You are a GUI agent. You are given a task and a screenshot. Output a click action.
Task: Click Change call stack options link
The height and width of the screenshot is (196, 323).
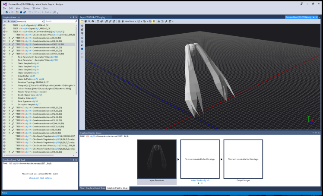coord(39,178)
